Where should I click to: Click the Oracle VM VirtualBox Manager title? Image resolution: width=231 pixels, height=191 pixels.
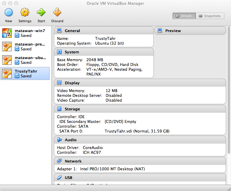click(115, 3)
